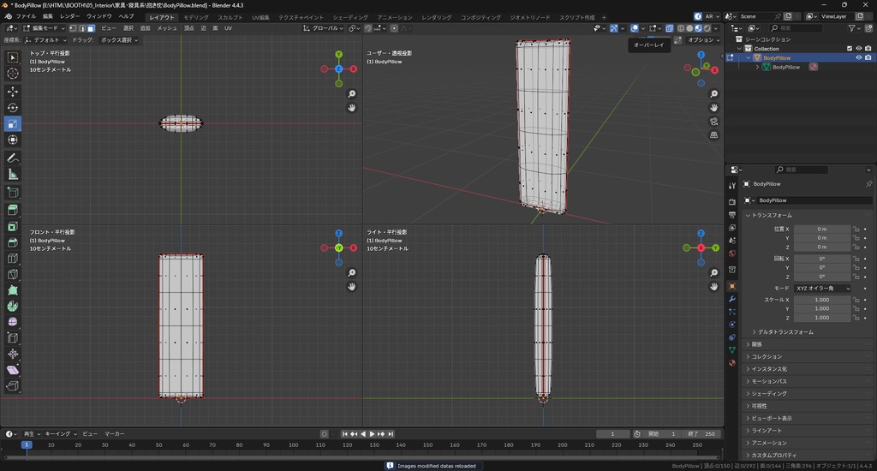Open the Modifiers wrench properties tab
877x471 pixels.
click(731, 299)
